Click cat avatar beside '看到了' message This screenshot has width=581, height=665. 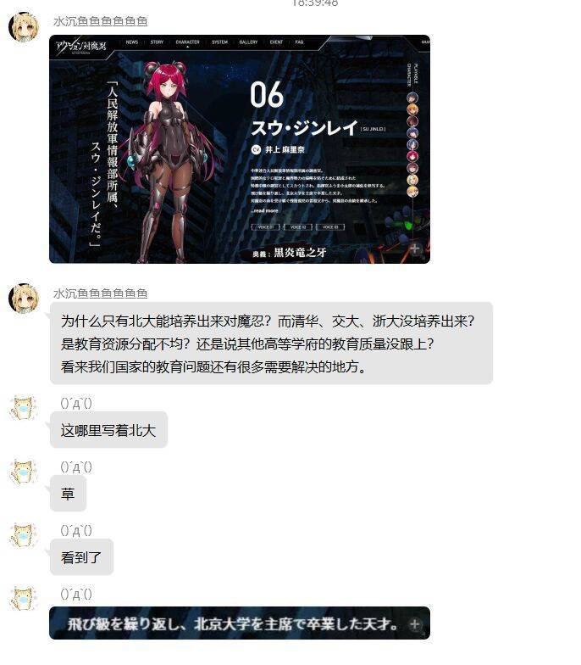click(24, 535)
